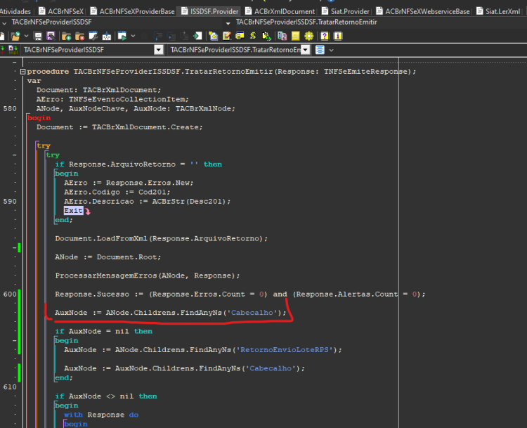Viewport: 527px width, 428px height.
Task: Expand chevron left of TACBrNFSeProviderISSDSF breadcrumb
Action: coord(4,23)
